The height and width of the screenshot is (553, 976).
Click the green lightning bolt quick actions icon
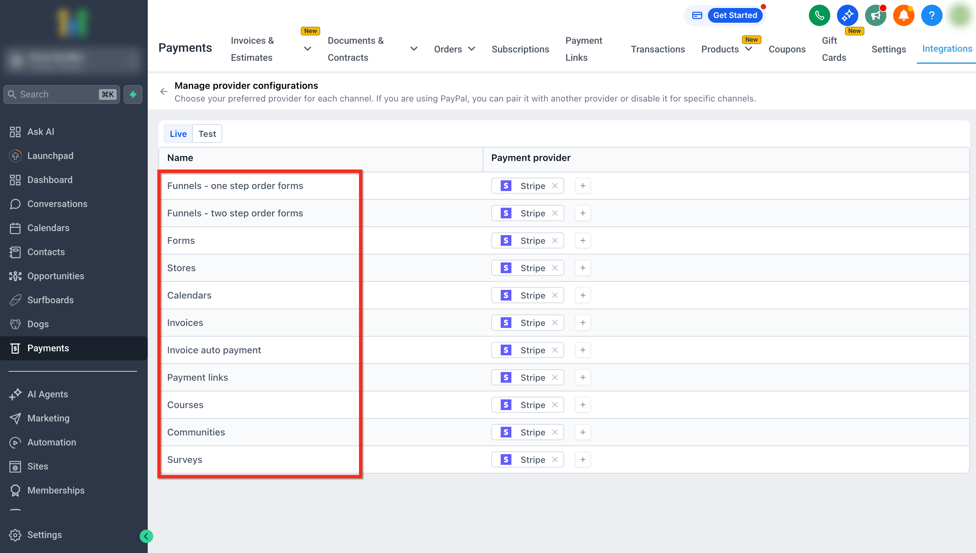point(133,94)
